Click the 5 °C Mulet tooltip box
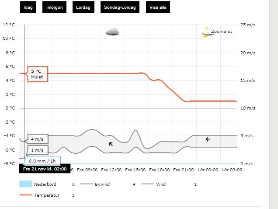The width and height of the screenshot is (278, 209). click(x=38, y=74)
